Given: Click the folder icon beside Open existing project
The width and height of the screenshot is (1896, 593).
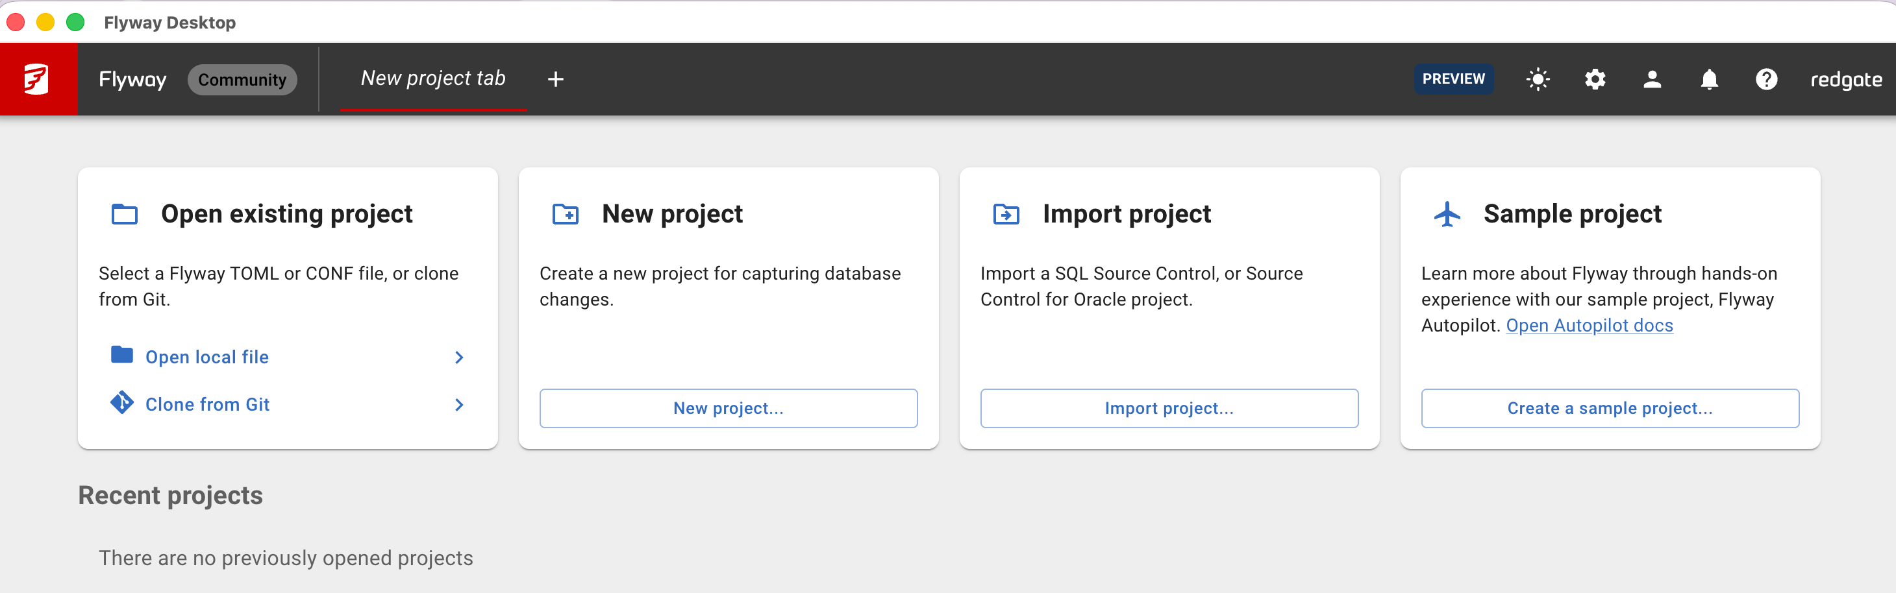Looking at the screenshot, I should coord(125,214).
